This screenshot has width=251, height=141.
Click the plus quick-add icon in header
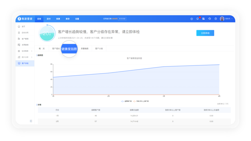pos(192,19)
